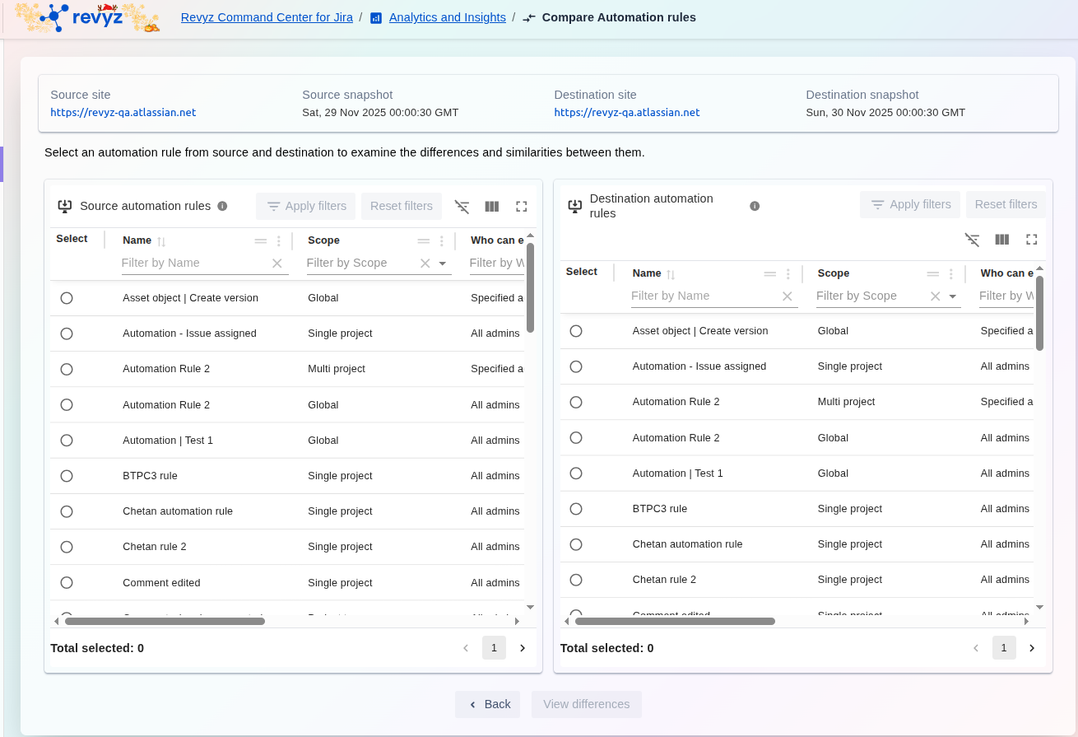
Task: Expand Filter by Scope dropdown in Destination table
Action: coord(953,296)
